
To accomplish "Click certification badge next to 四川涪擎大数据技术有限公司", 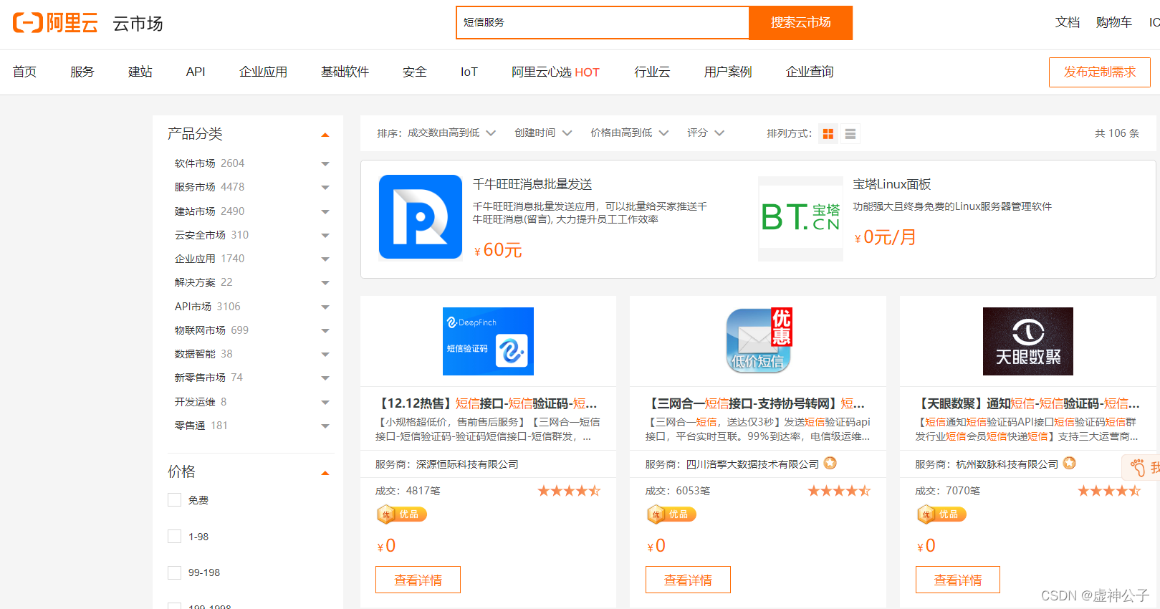I will (x=830, y=464).
